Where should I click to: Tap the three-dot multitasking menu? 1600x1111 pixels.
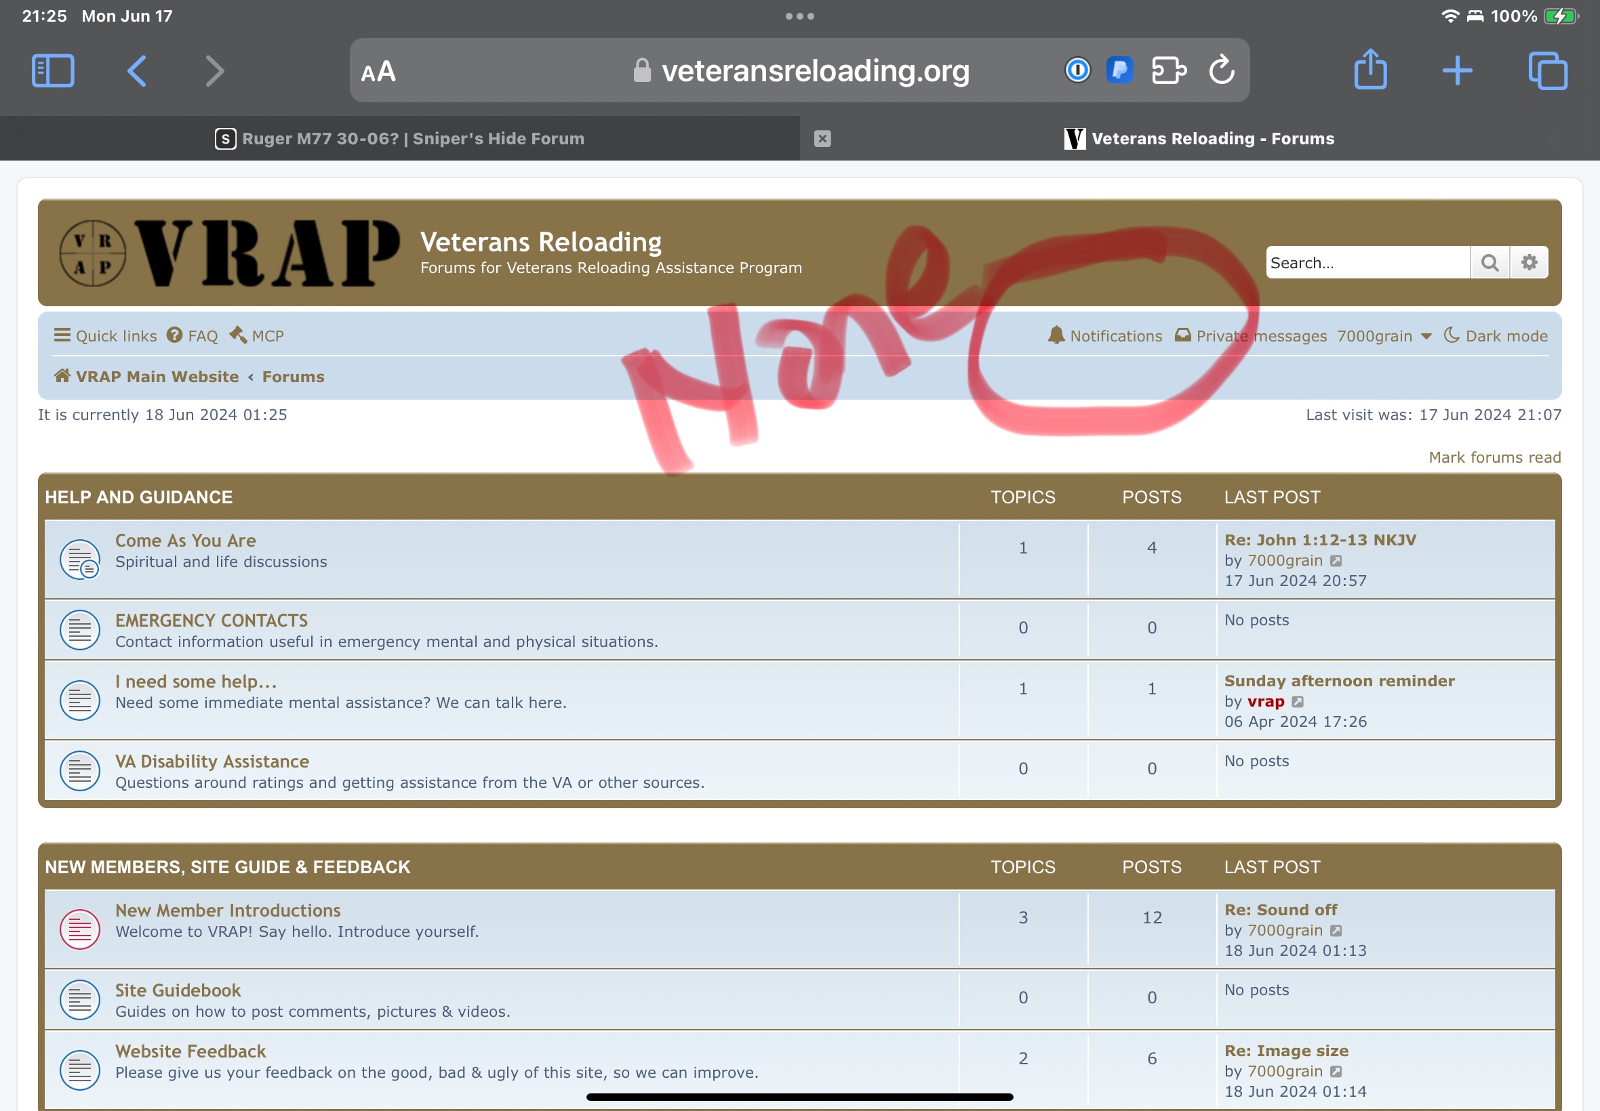[799, 16]
